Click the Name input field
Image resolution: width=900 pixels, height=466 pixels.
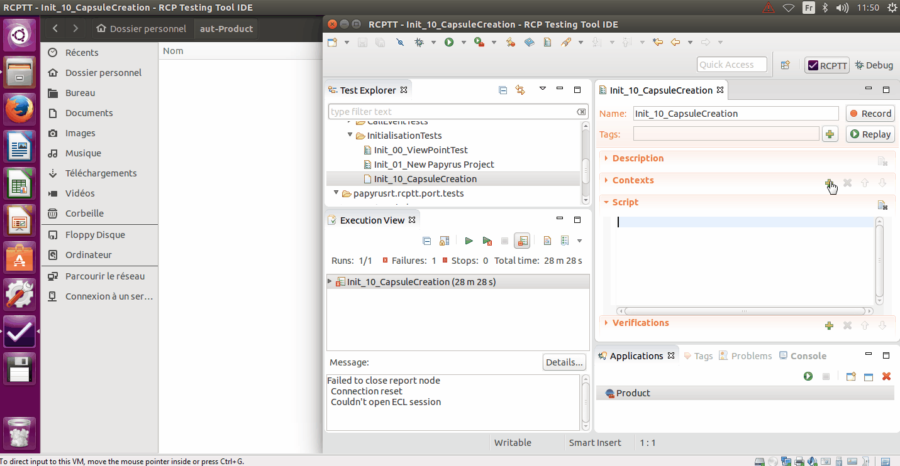736,114
